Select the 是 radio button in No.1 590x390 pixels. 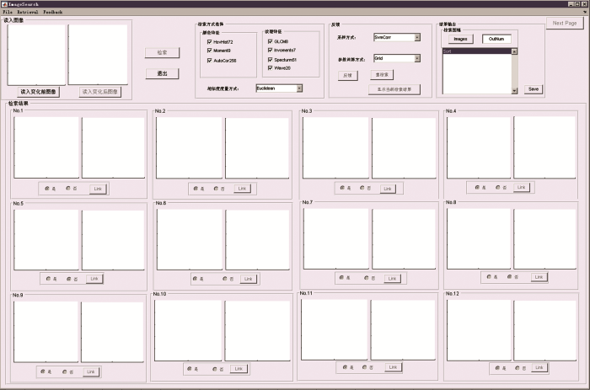tap(47, 189)
